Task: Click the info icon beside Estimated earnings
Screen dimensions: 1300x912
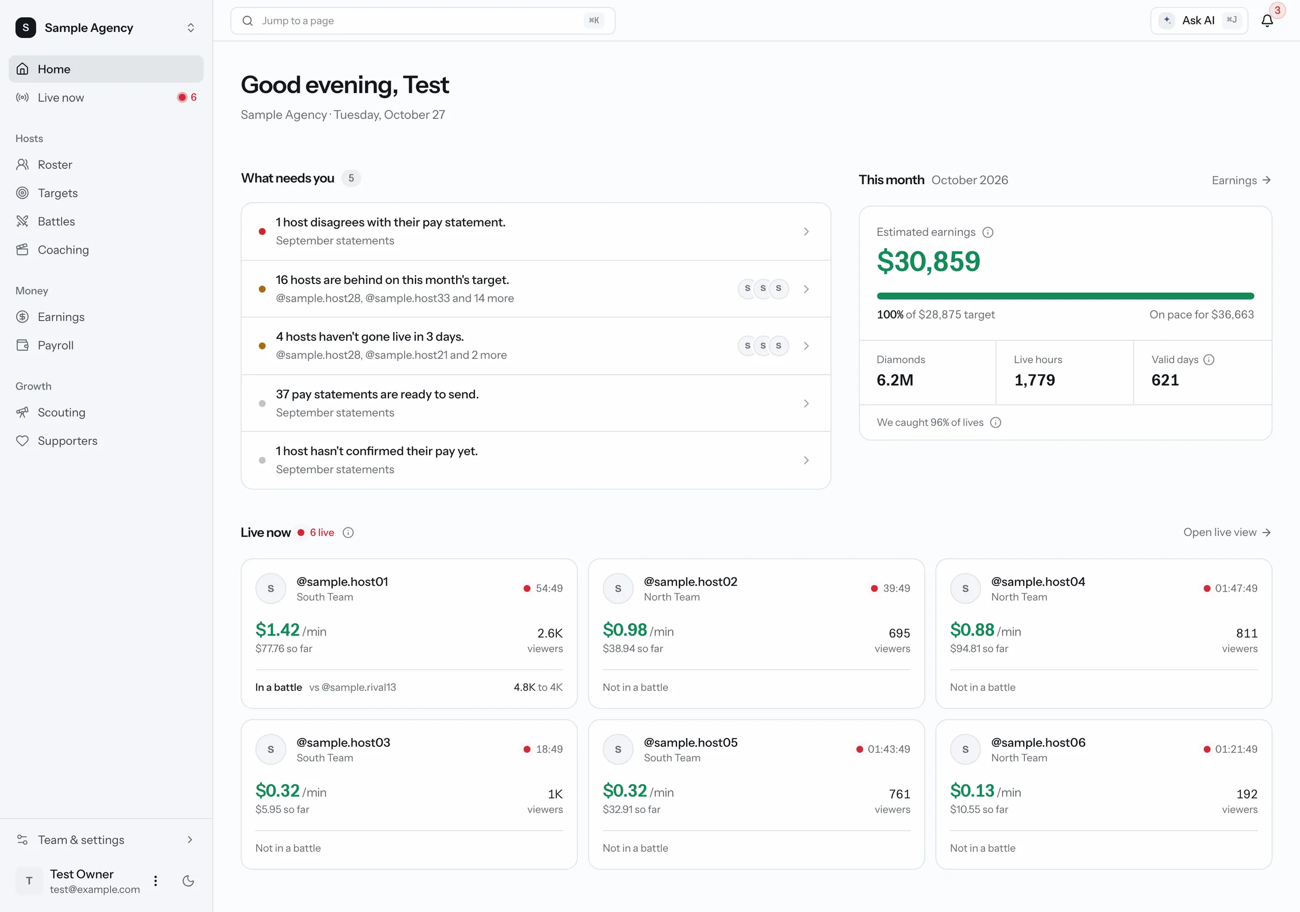Action: [x=988, y=232]
